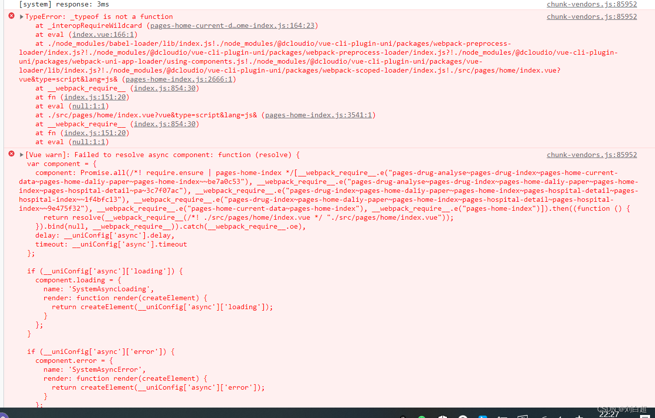Screen dimensions: 655x418
Task: Click 'component.error = {' code line
Action: (x=74, y=361)
